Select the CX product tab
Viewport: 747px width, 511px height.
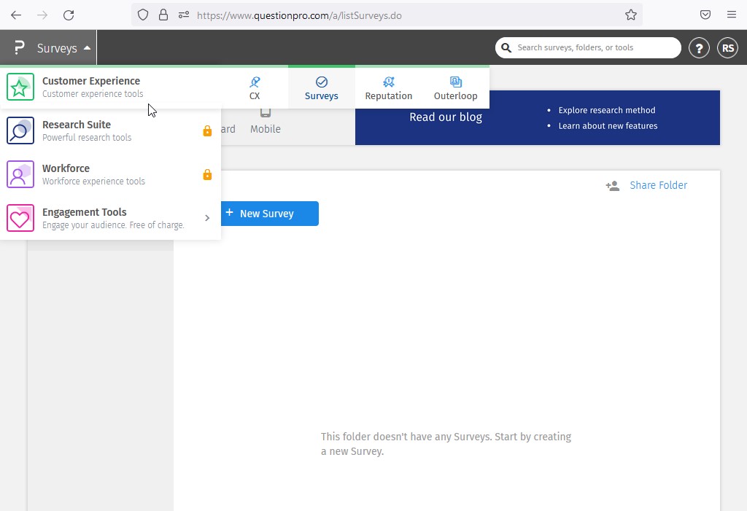[255, 88]
